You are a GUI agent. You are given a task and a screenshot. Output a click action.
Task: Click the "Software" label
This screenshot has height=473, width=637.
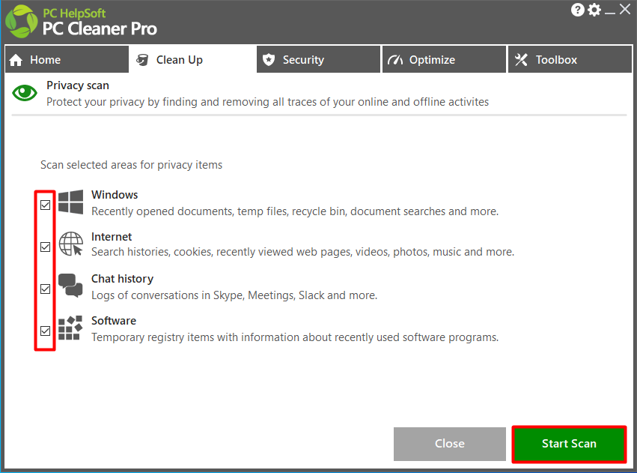[x=114, y=321]
